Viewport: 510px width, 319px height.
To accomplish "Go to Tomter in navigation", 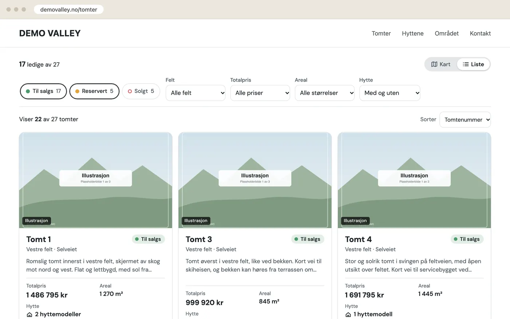I will [381, 33].
